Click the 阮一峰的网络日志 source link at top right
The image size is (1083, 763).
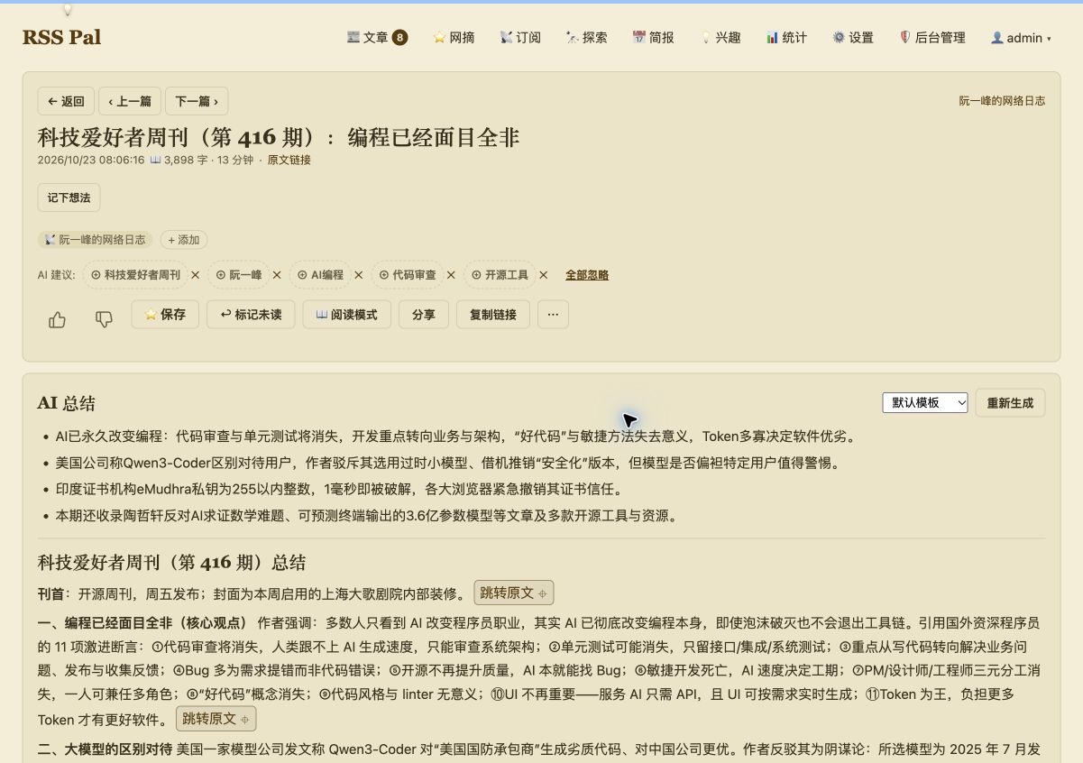[x=1002, y=101]
